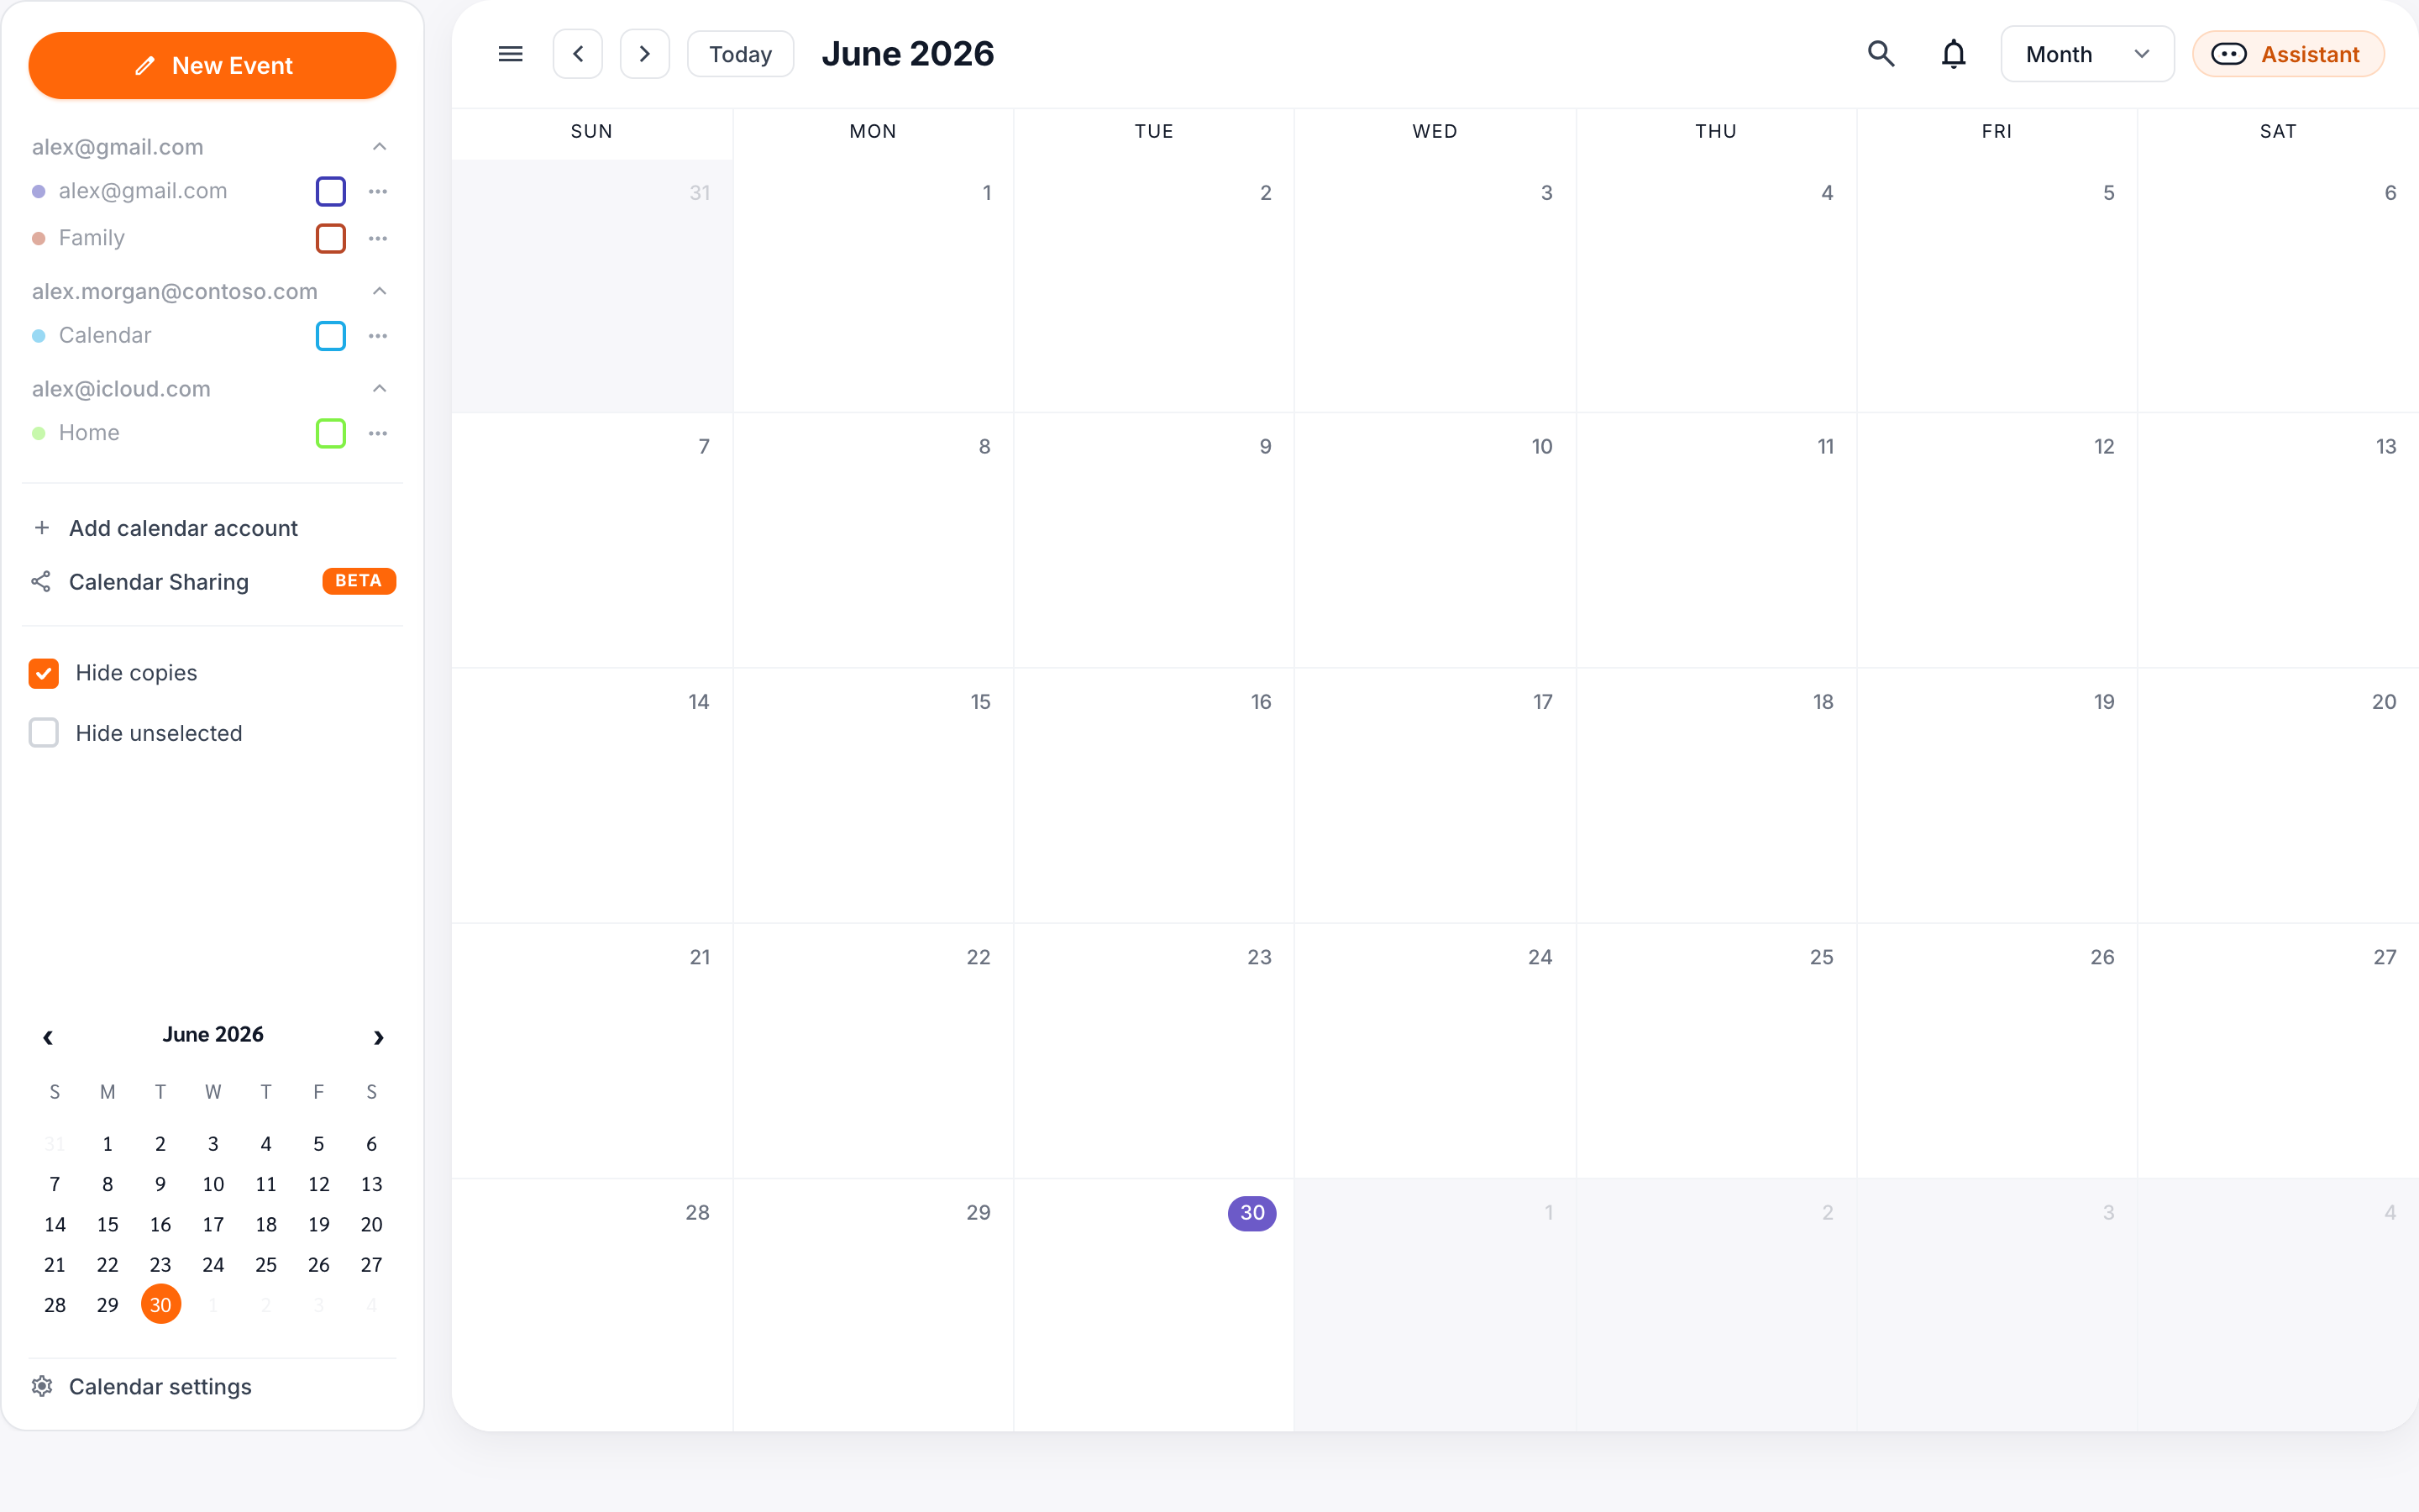Click day 22 in the mini calendar
2419x1512 pixels.
coord(108,1264)
